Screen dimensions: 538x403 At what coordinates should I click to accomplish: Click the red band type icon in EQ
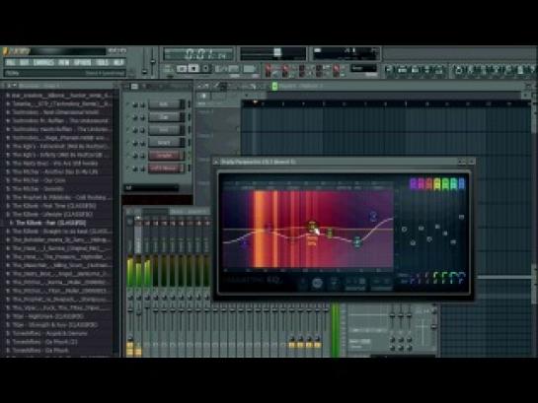[429, 184]
